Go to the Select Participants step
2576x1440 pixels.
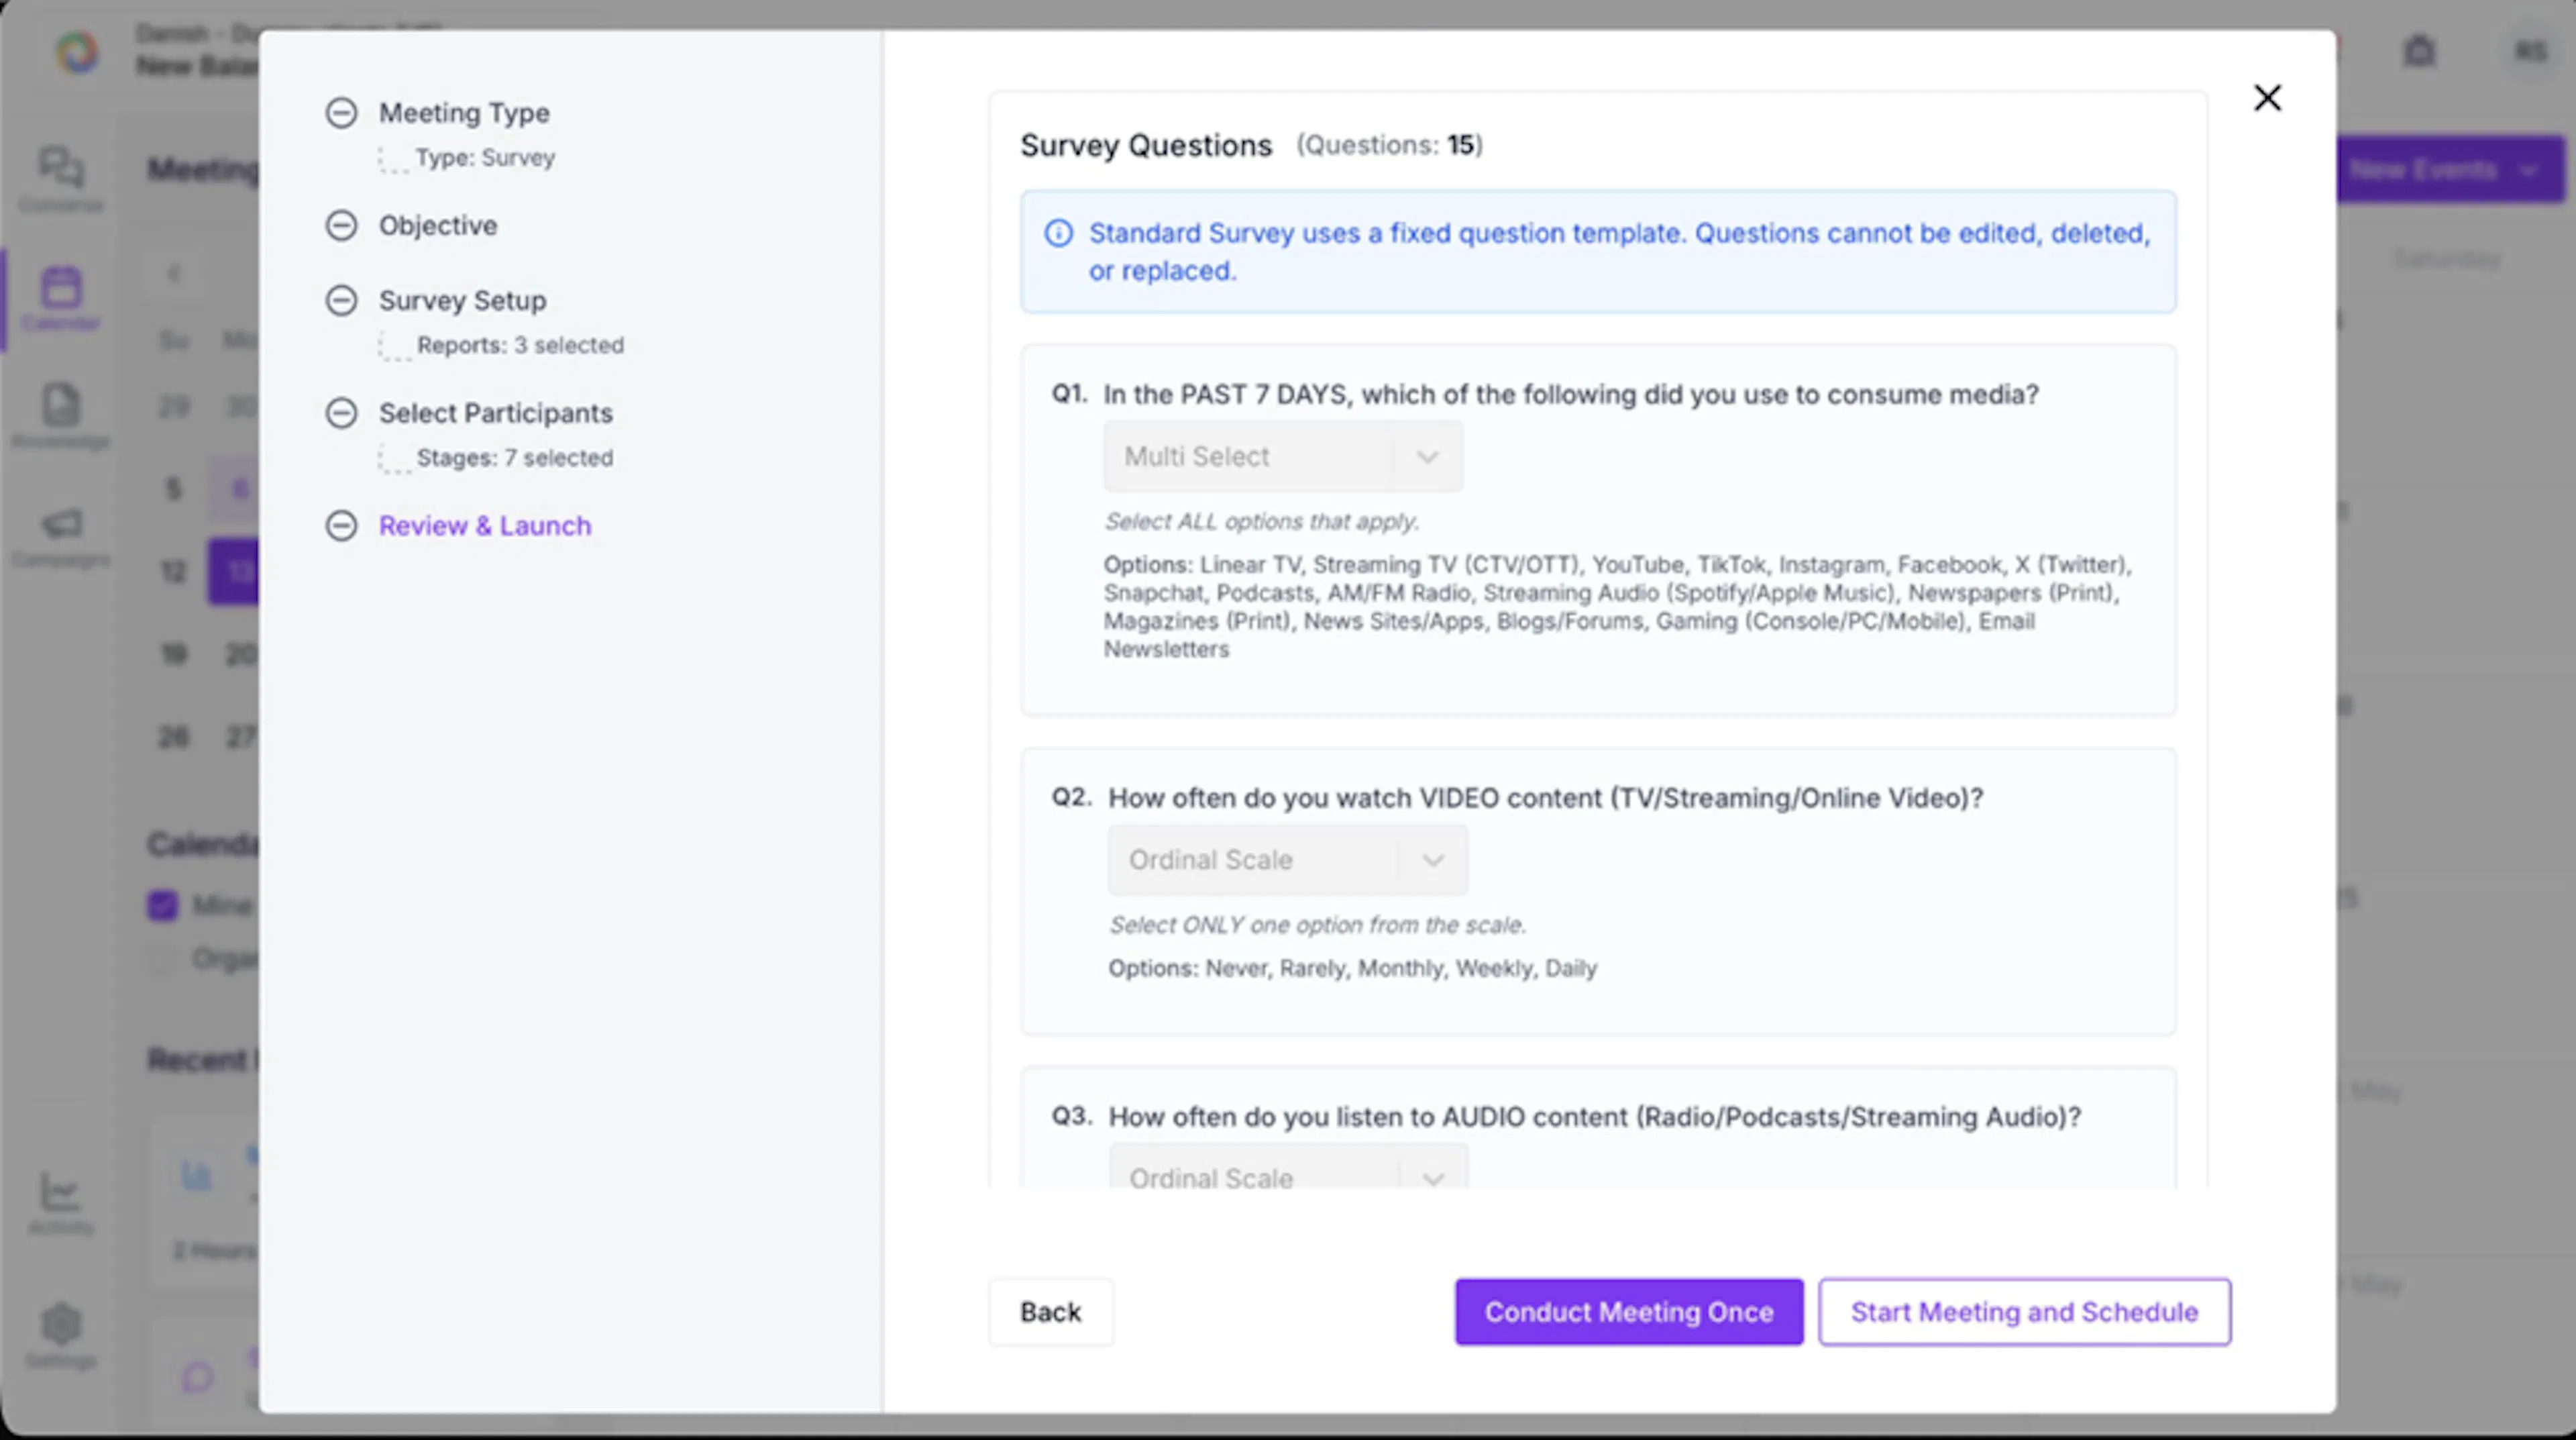(495, 413)
